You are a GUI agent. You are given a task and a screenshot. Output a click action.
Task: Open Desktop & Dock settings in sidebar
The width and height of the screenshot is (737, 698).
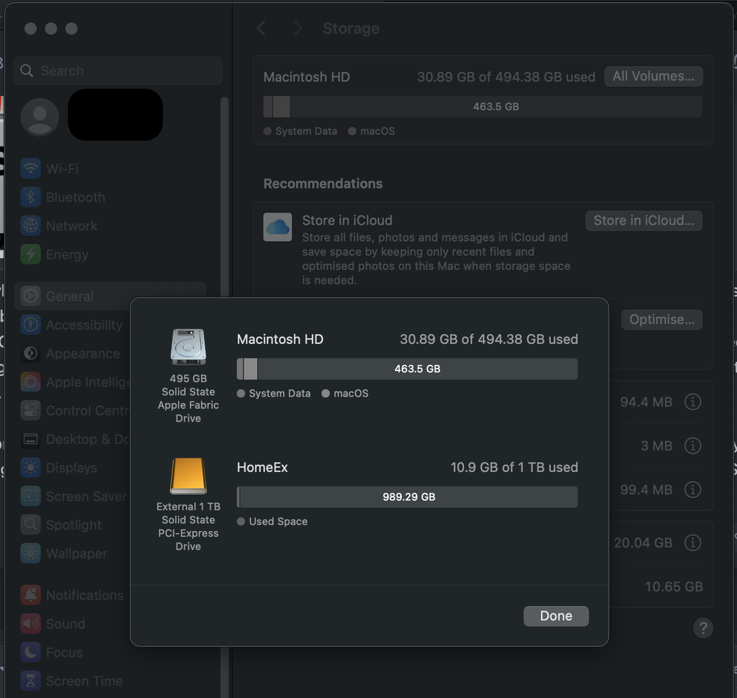point(72,439)
